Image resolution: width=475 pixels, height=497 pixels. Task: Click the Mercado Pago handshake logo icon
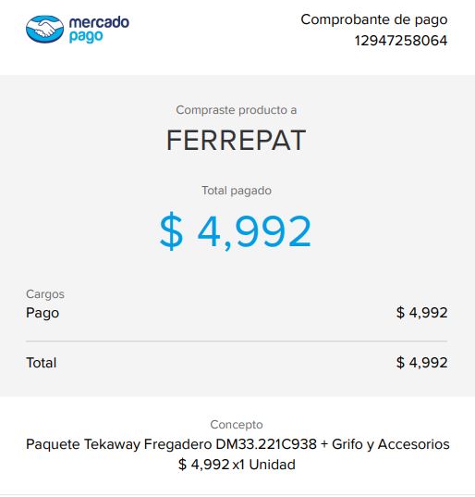click(x=44, y=29)
